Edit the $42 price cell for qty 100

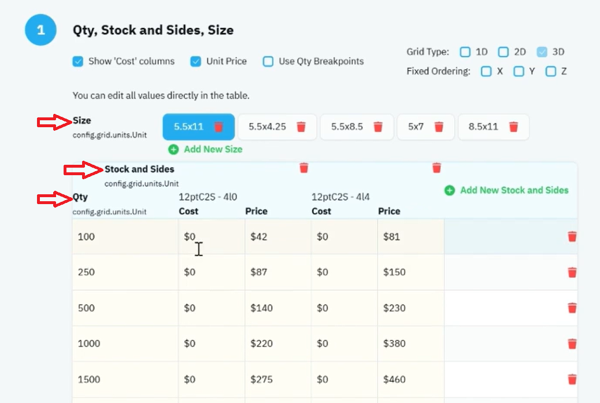(x=278, y=236)
